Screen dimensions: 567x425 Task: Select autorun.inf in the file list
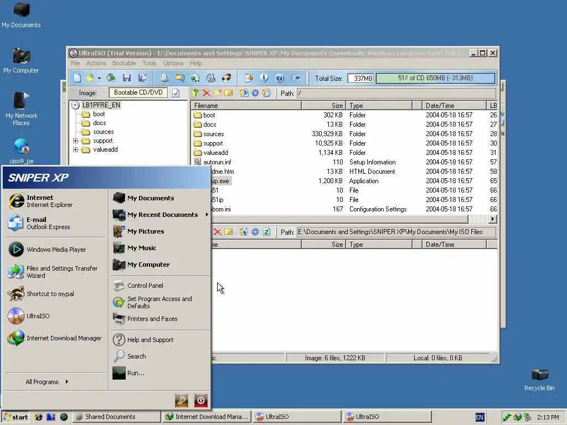[217, 162]
